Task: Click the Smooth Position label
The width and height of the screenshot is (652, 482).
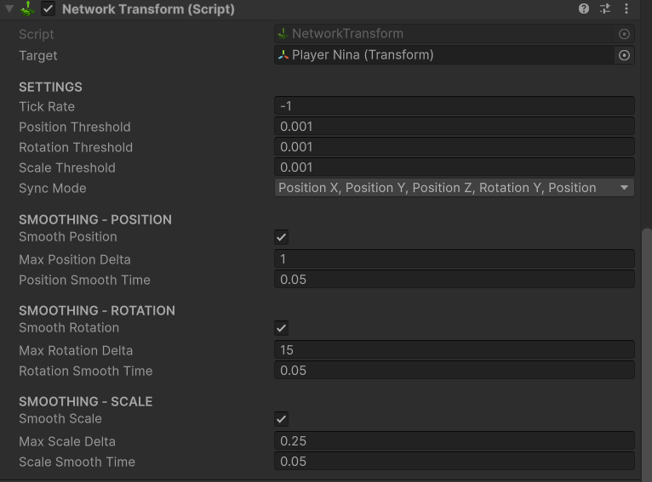Action: click(x=68, y=237)
